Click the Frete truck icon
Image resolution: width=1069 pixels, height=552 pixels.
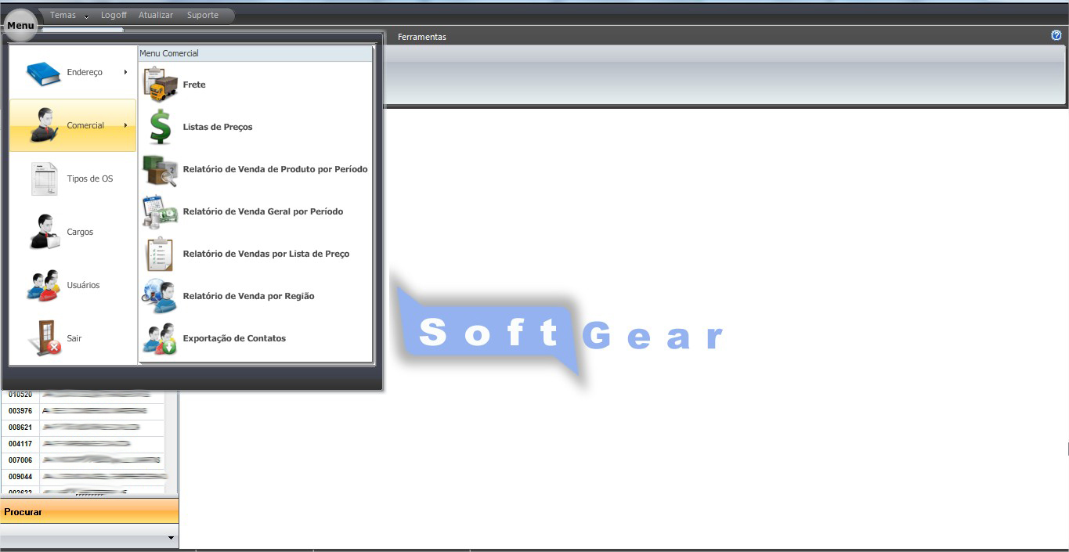[161, 85]
